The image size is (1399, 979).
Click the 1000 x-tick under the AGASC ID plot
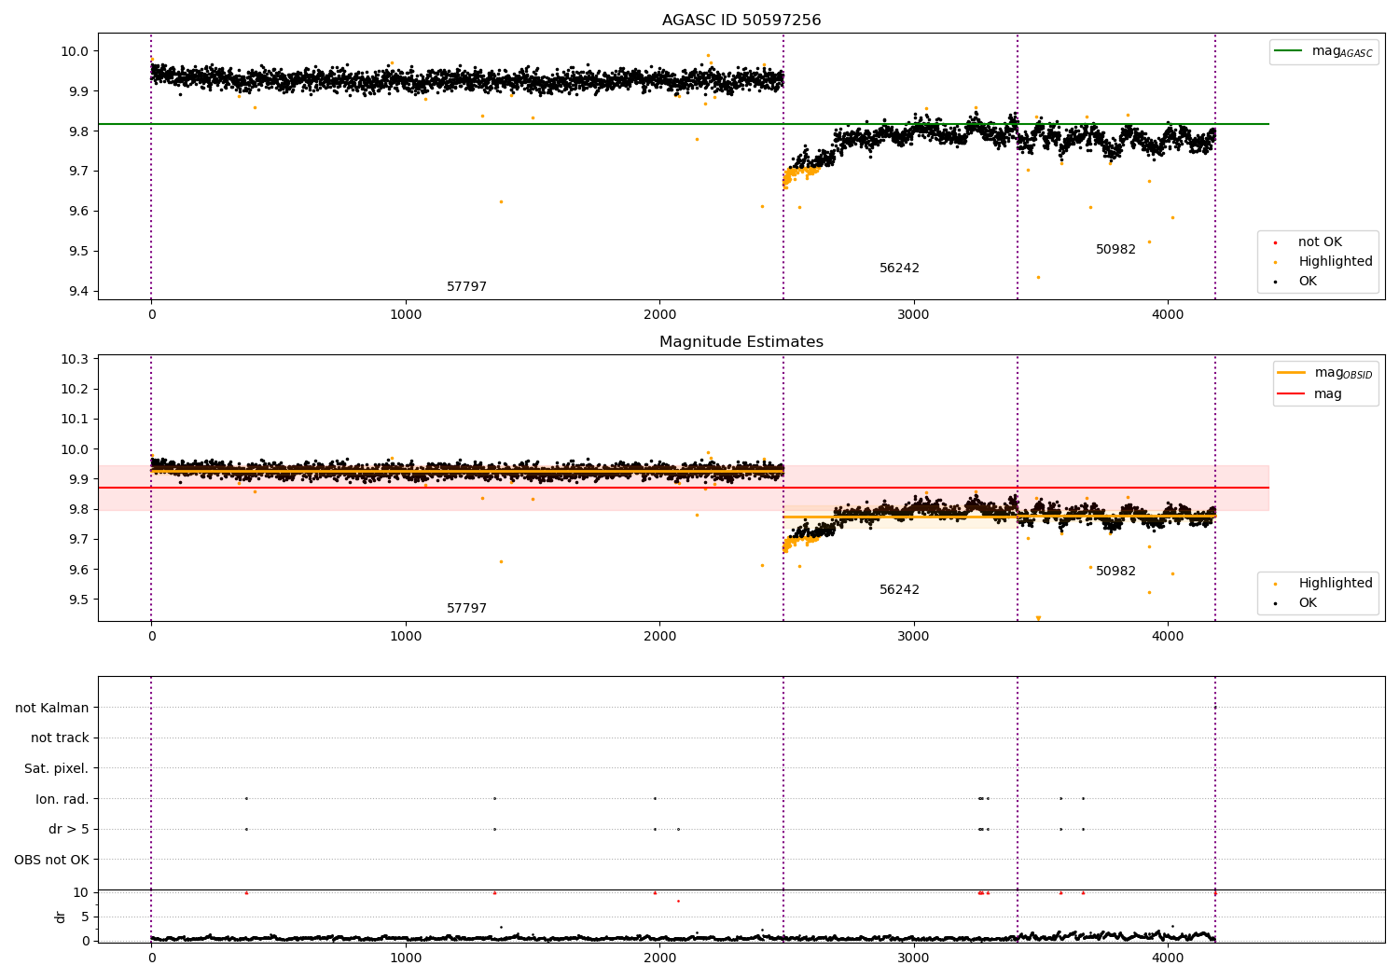(x=406, y=315)
